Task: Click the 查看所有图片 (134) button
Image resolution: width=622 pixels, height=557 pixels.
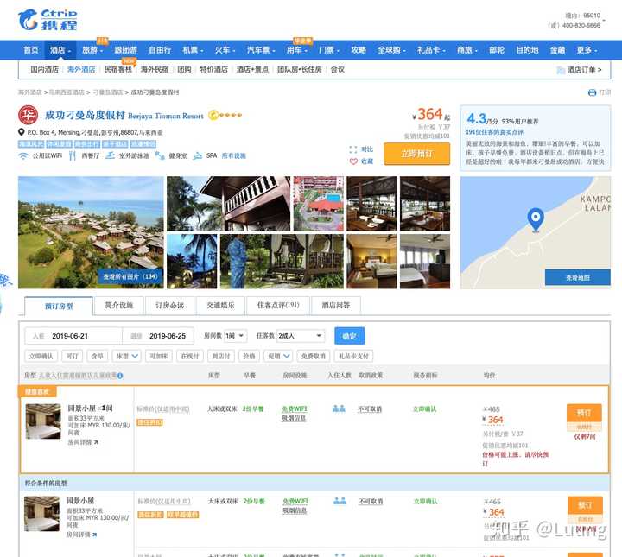Action: (x=130, y=276)
